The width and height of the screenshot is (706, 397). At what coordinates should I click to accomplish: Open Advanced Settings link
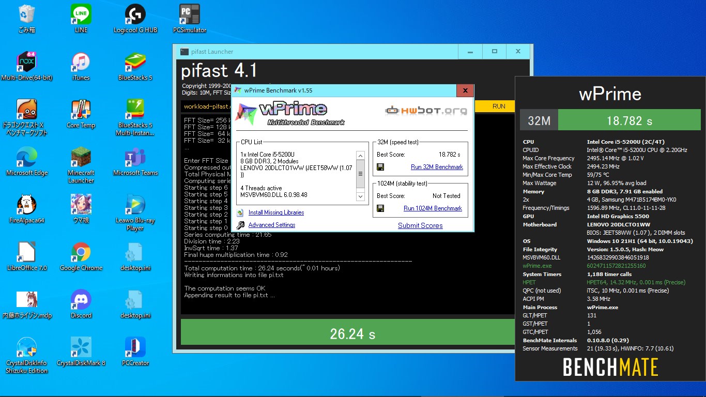pos(272,225)
